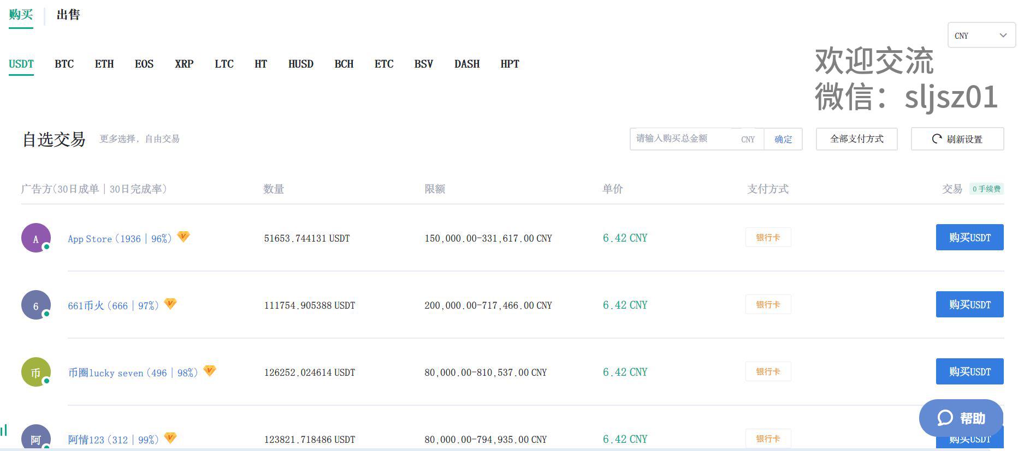This screenshot has height=451, width=1018.
Task: Switch to the 出售 tab
Action: point(68,15)
